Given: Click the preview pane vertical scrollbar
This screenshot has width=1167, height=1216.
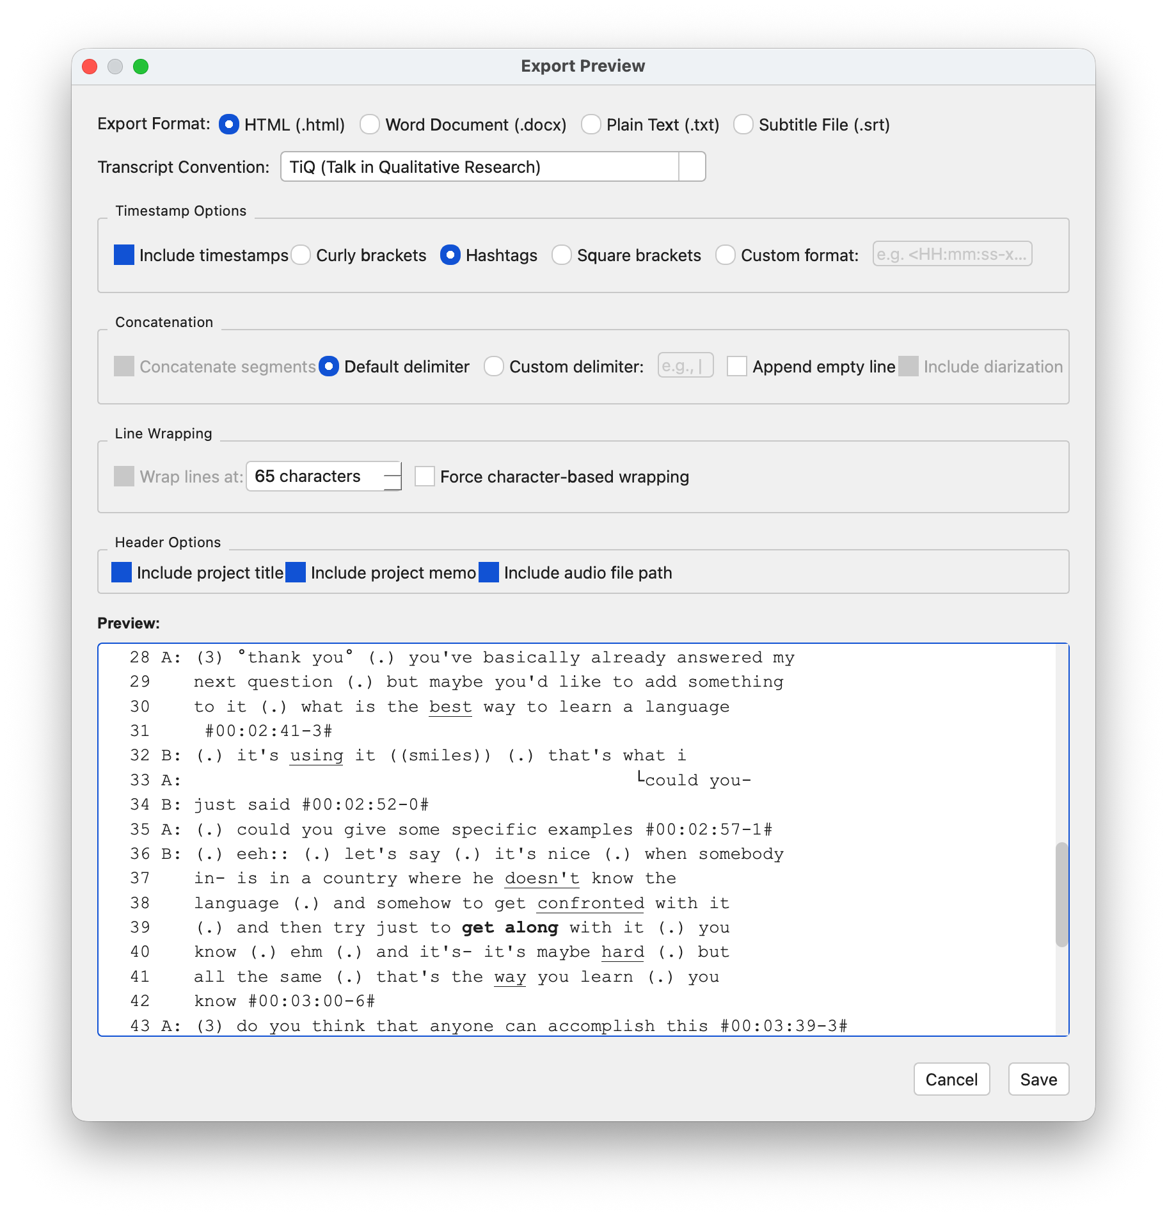Looking at the screenshot, I should 1061,894.
